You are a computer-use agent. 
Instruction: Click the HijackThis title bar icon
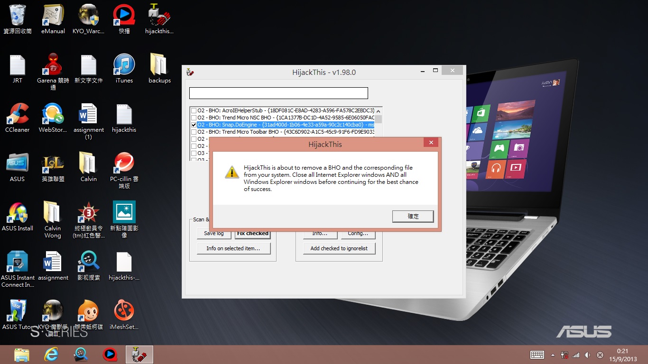pos(190,73)
